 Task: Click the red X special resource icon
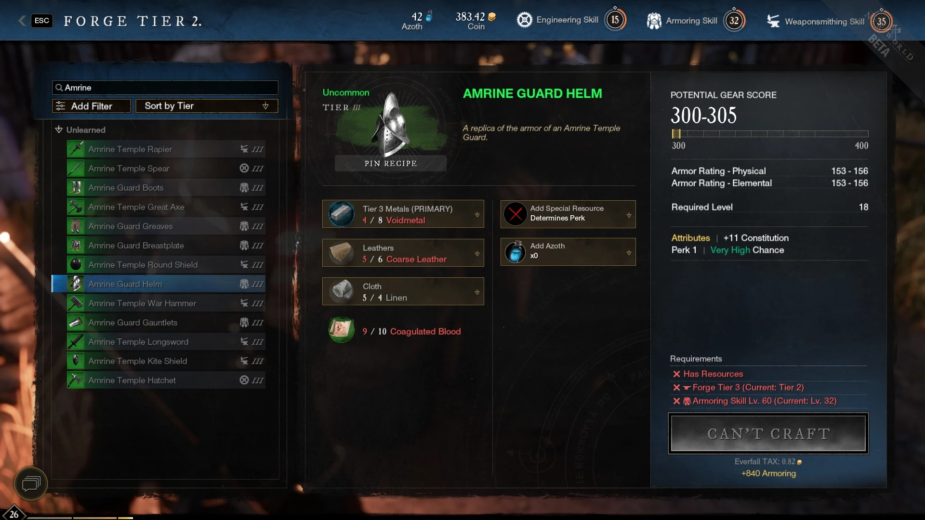coord(515,214)
